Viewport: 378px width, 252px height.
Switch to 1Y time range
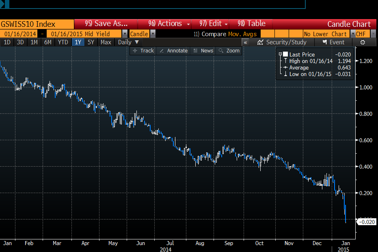(78, 42)
